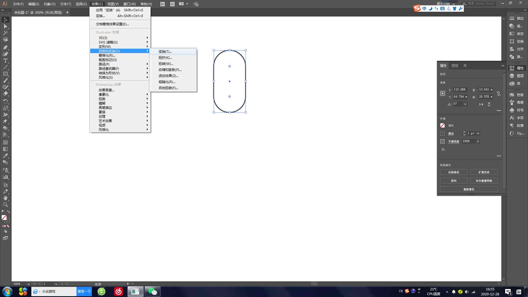Select the Rotate tool

pyautogui.click(x=5, y=101)
